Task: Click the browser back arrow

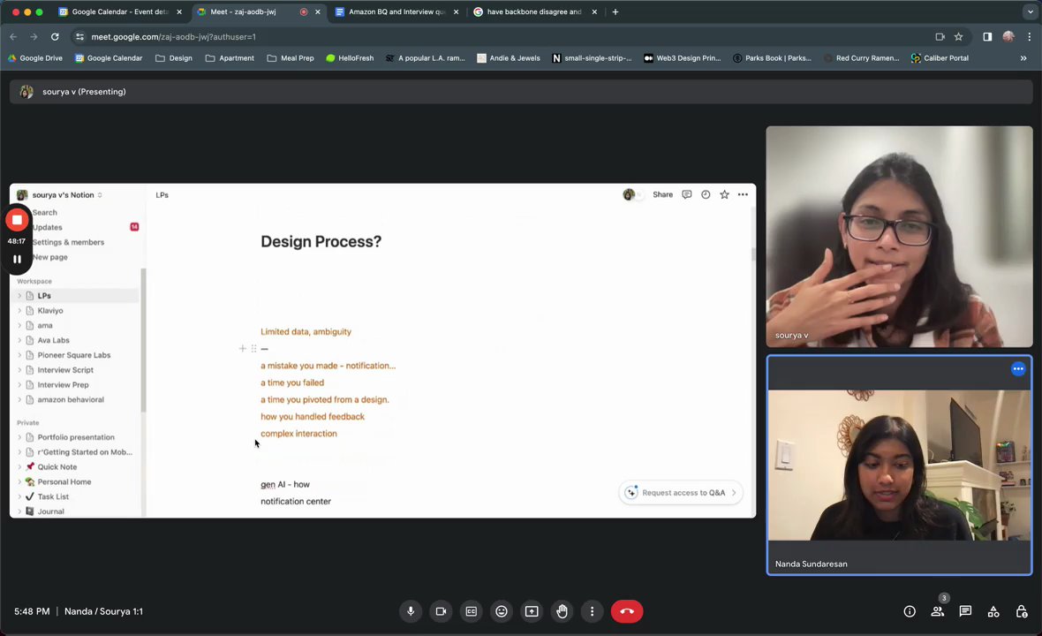Action: coord(13,37)
